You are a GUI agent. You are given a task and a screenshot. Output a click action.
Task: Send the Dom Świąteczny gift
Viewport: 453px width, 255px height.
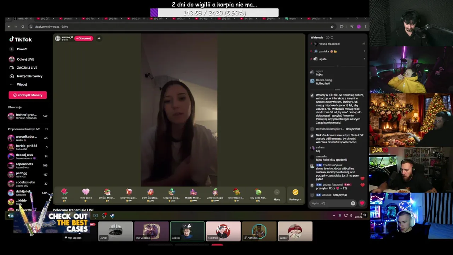[150, 195]
